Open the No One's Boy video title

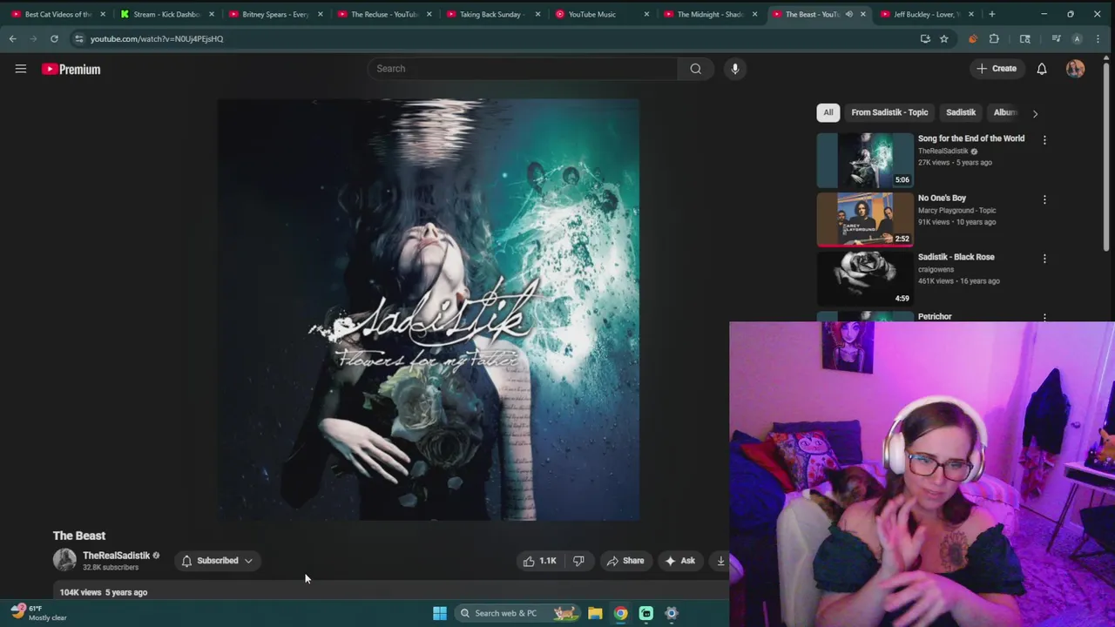942,198
